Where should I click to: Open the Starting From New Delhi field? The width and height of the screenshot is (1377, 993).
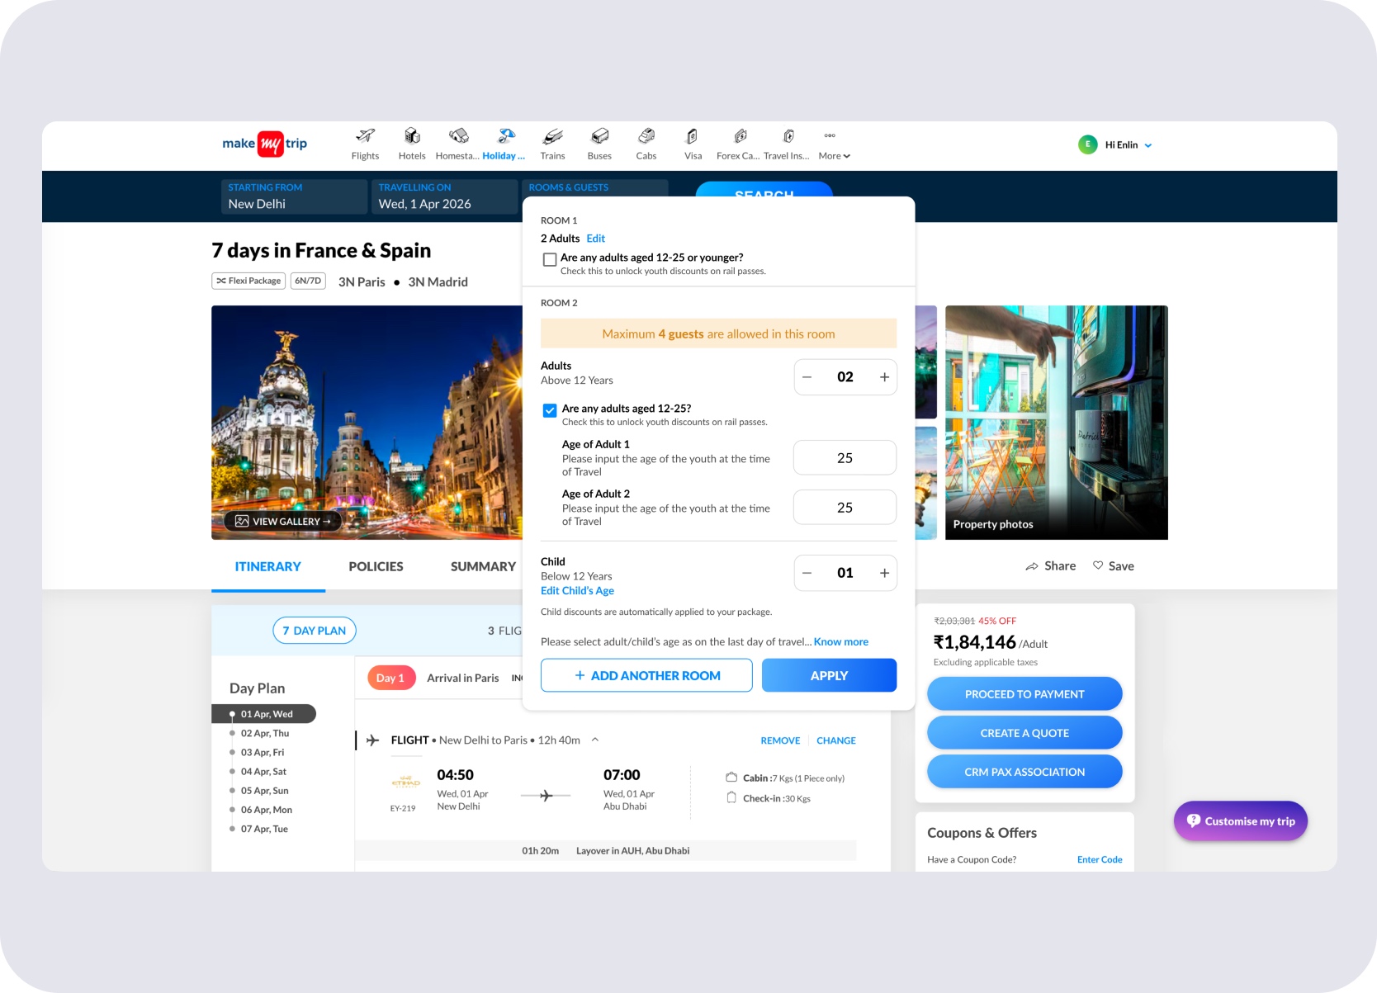tap(294, 196)
